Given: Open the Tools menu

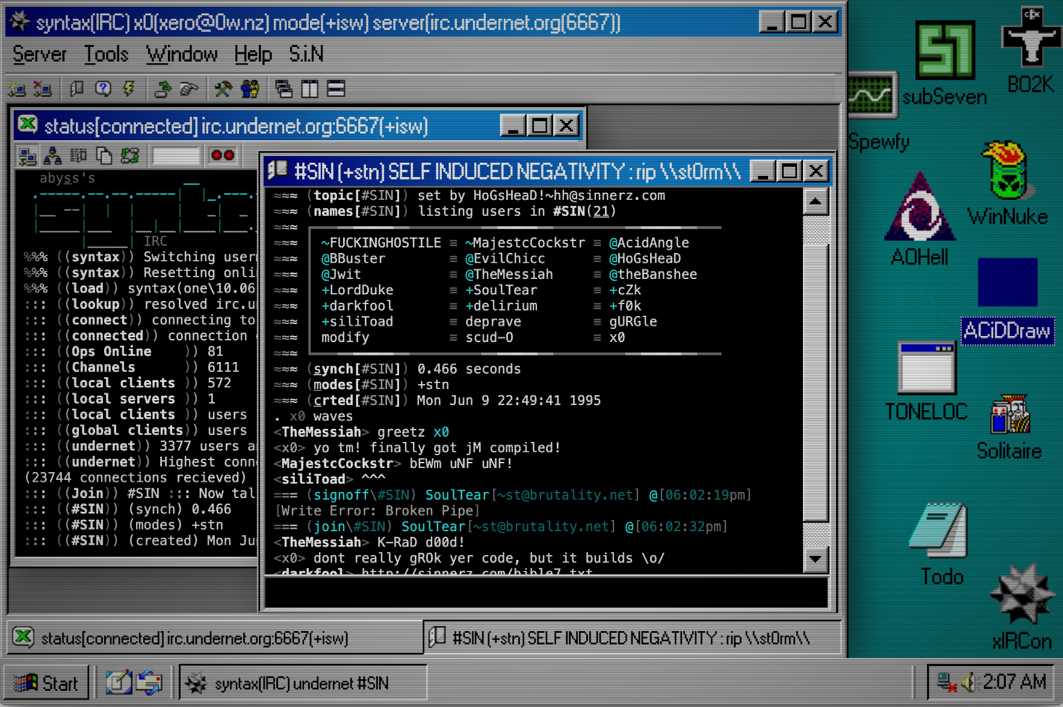Looking at the screenshot, I should tap(107, 54).
